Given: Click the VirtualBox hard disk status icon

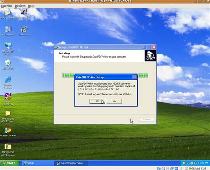Looking at the screenshot, I should tap(159, 168).
